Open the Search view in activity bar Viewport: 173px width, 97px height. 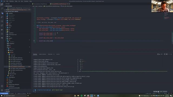(x=2, y=8)
